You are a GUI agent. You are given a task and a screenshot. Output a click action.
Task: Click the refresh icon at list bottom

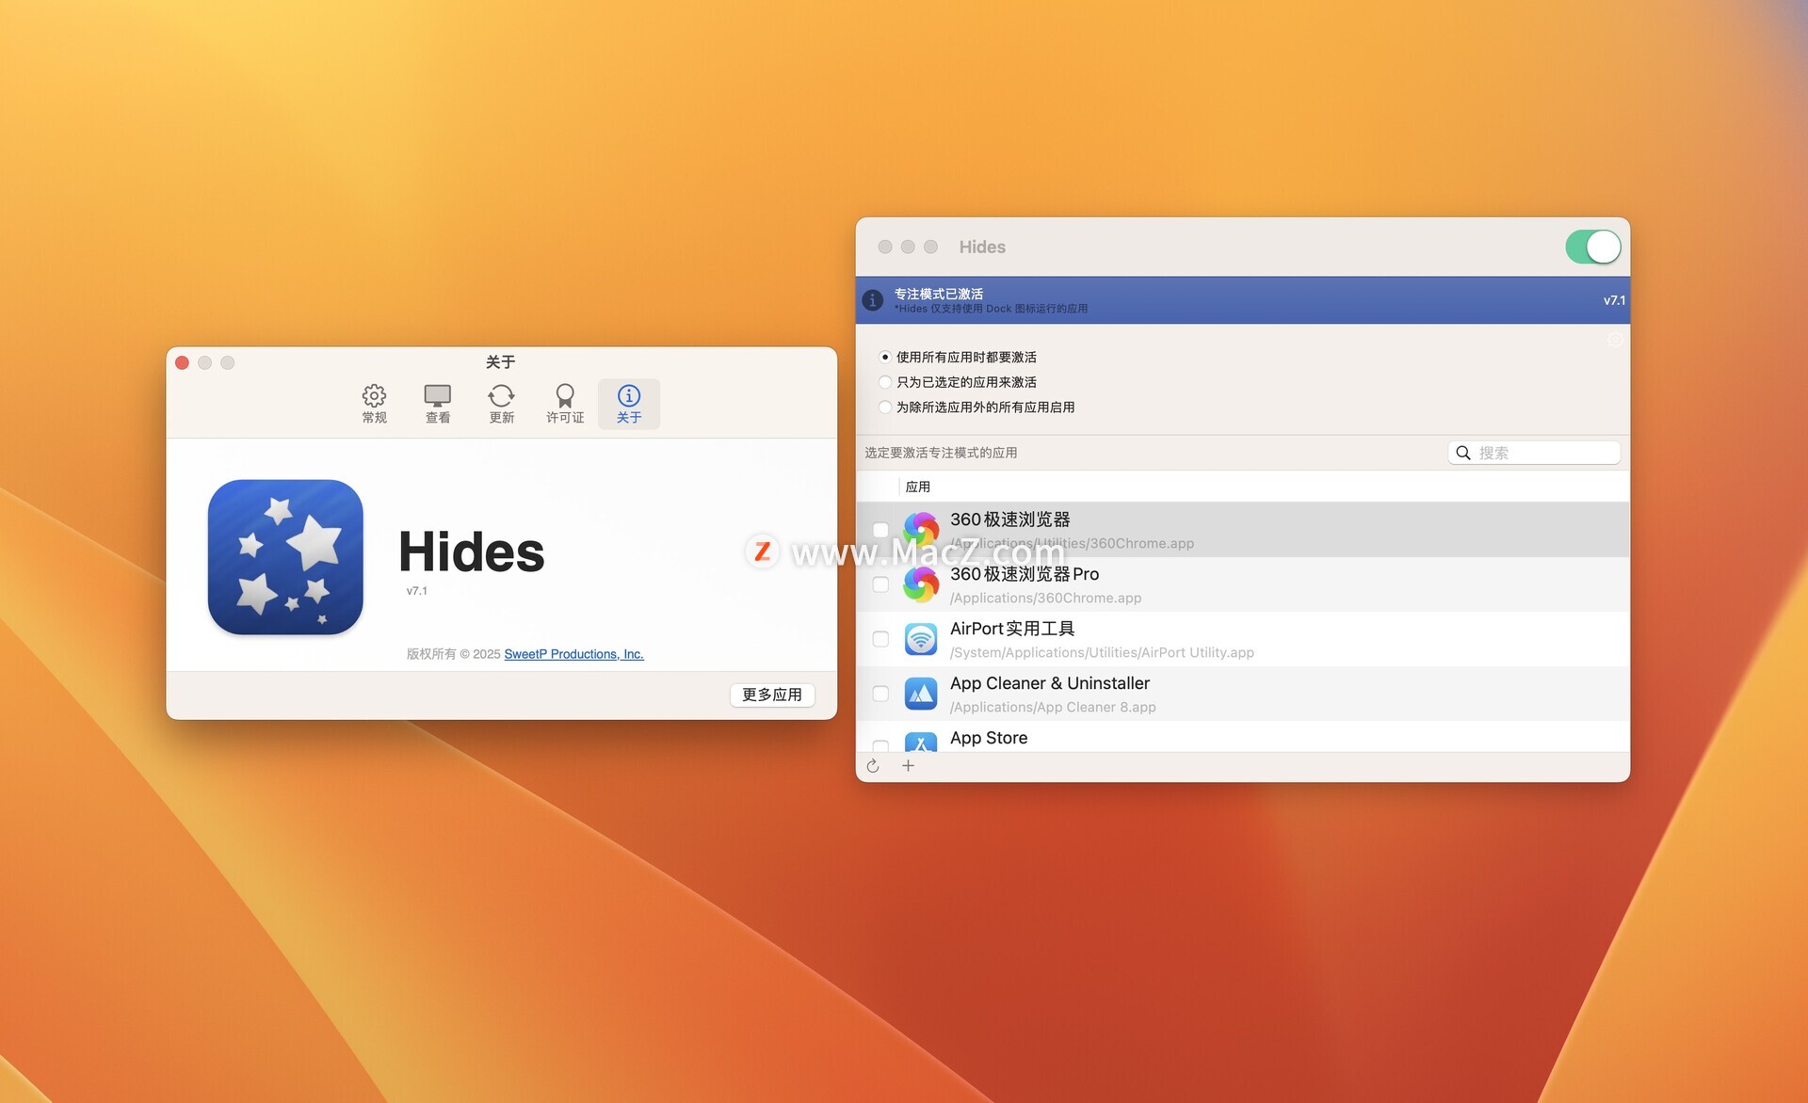click(x=873, y=766)
